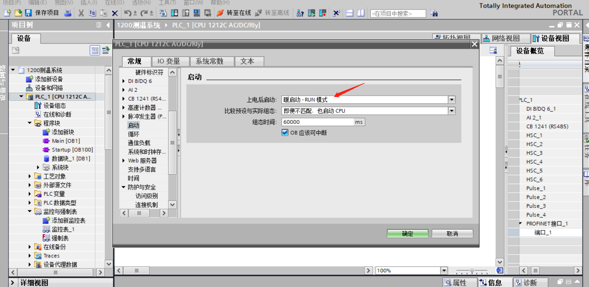Click the 确定 confirm button
The image size is (589, 287).
[408, 234]
